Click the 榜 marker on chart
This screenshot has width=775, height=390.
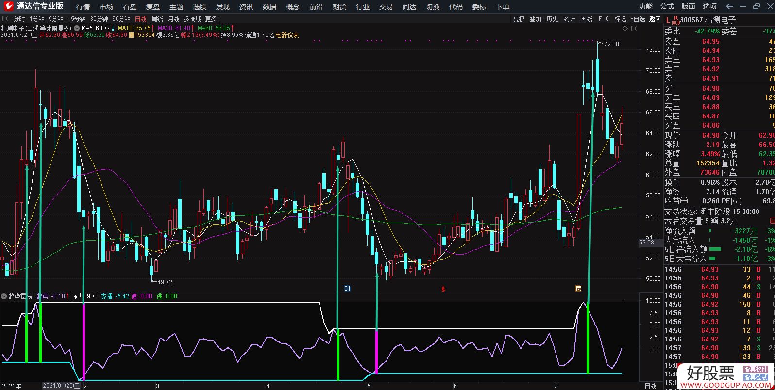[578, 289]
